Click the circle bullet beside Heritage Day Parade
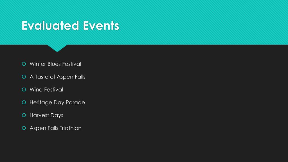This screenshot has width=288, height=162. click(x=24, y=102)
